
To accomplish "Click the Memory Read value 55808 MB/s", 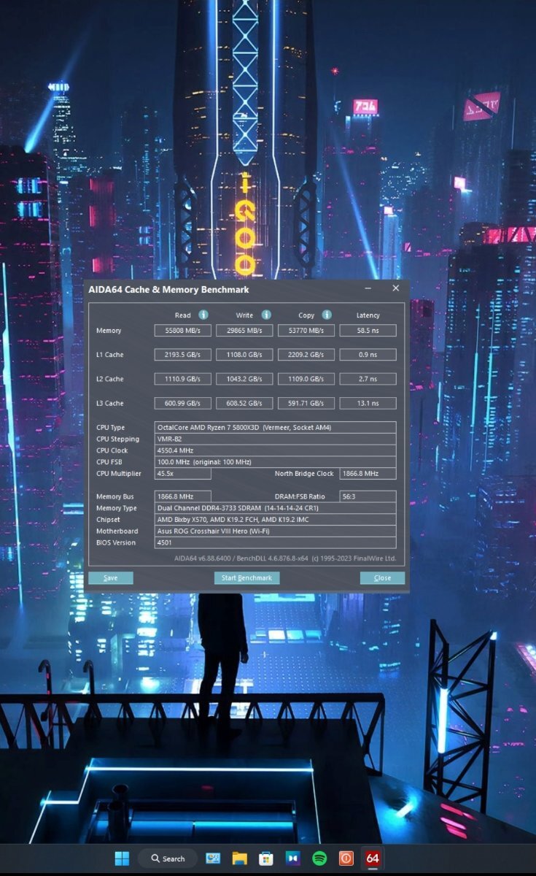I will pos(182,331).
